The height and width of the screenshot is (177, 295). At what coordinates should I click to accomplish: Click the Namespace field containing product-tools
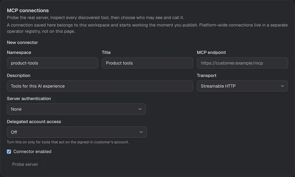[52, 63]
